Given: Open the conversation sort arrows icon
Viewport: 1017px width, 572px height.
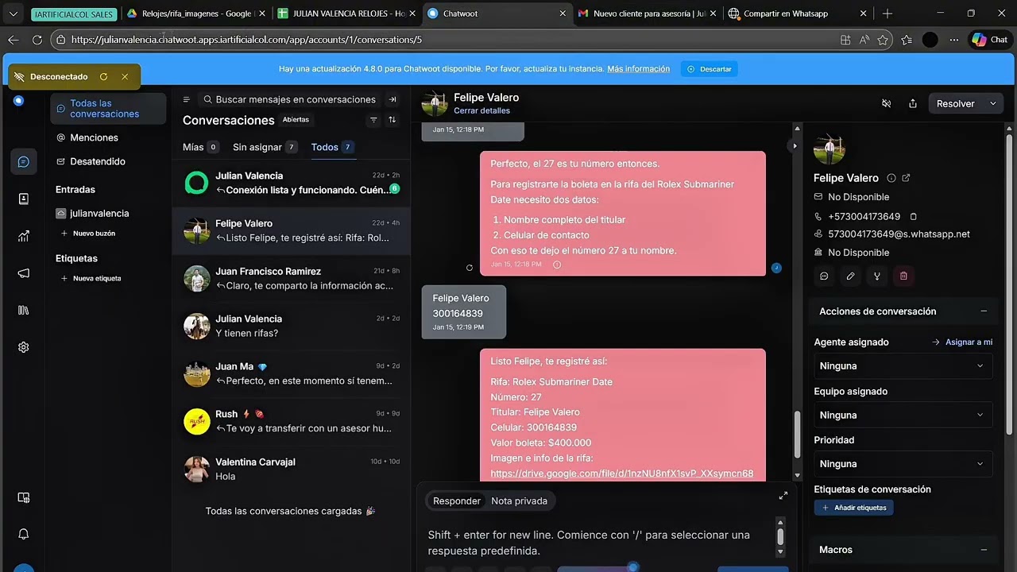Looking at the screenshot, I should (x=392, y=120).
